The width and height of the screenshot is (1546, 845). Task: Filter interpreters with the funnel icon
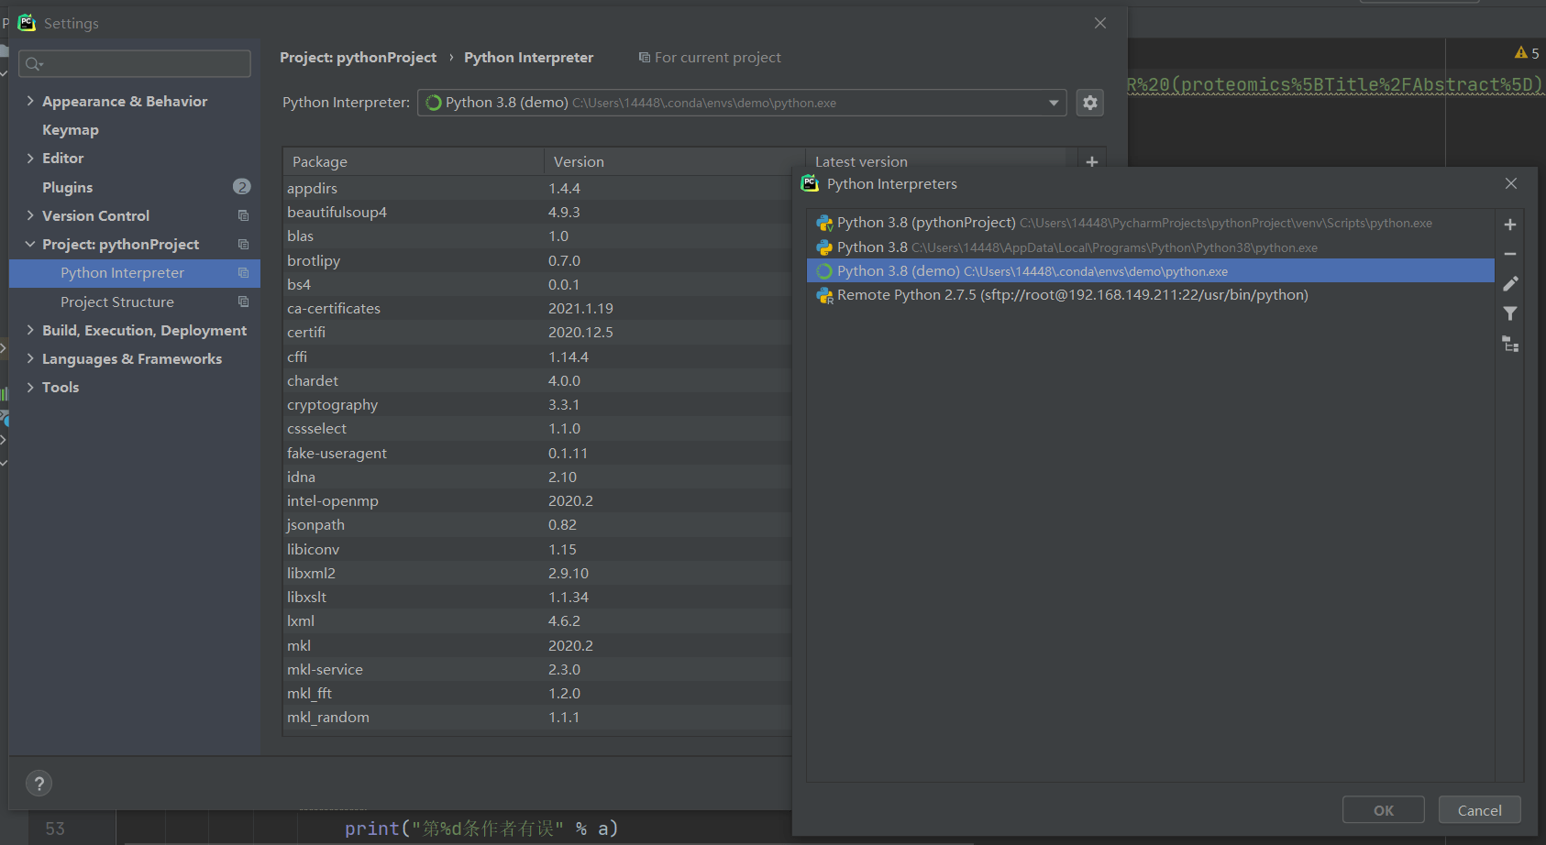[1510, 313]
